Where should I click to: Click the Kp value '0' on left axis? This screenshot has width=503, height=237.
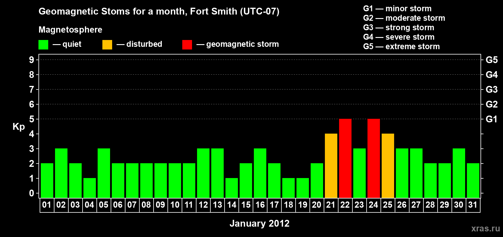point(32,193)
